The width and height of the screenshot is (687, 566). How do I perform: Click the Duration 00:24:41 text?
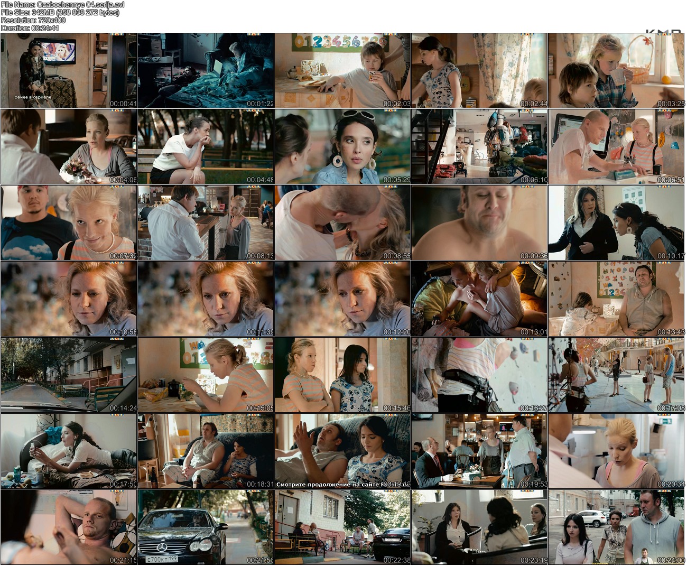[30, 28]
